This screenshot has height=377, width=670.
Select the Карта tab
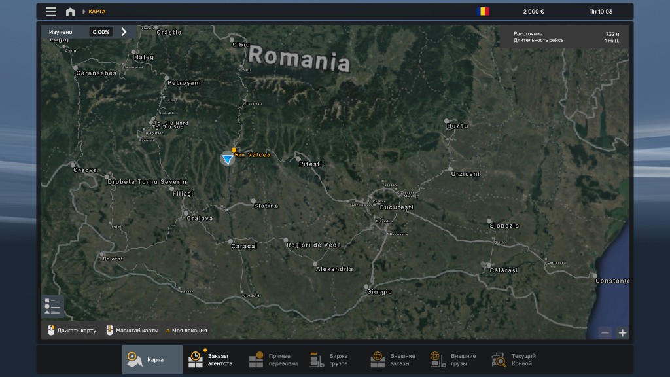pos(152,359)
